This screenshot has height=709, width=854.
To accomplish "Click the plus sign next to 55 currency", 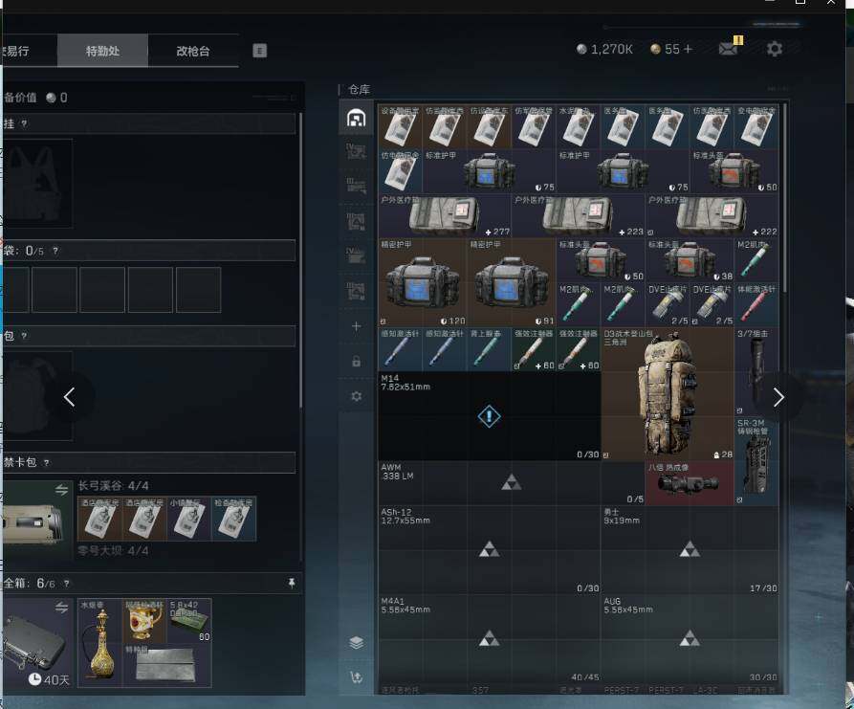I will click(688, 49).
